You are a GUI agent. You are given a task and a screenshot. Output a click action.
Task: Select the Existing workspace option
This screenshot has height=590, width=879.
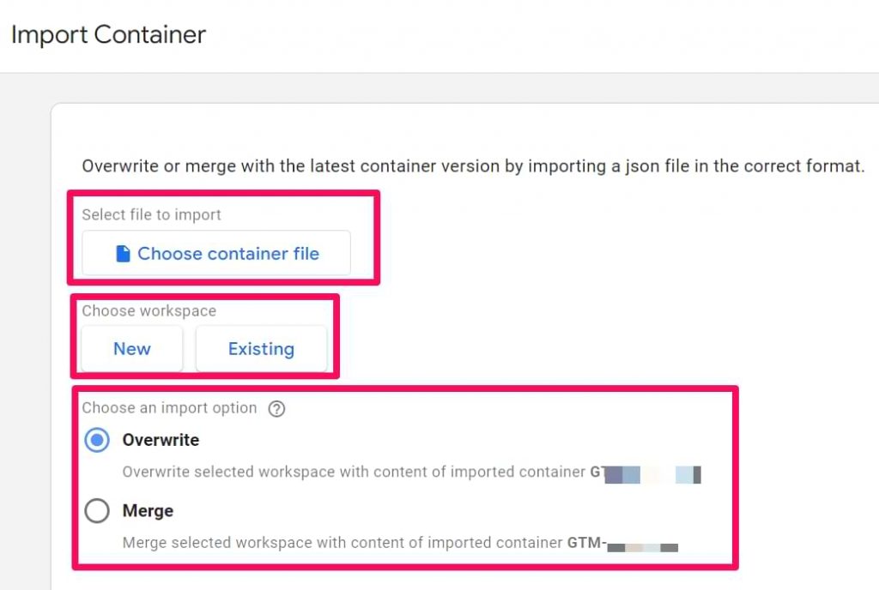point(261,349)
